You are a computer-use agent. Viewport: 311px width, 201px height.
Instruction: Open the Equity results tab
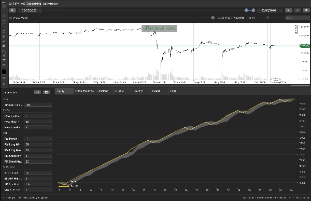pyautogui.click(x=64, y=91)
